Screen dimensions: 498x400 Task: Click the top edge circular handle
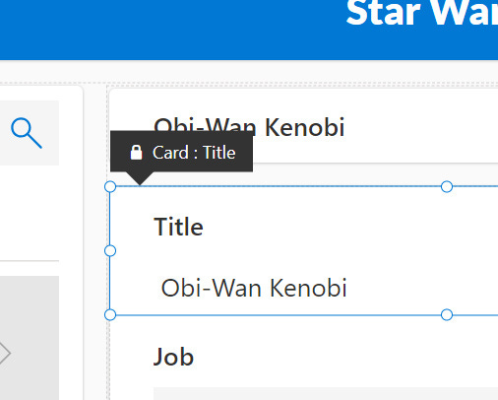click(447, 186)
